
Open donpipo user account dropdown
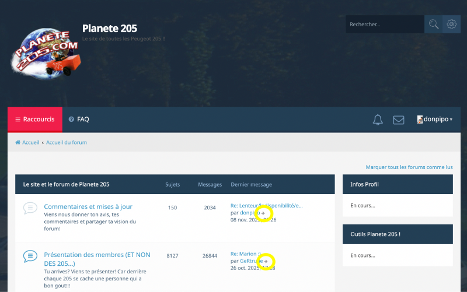coord(435,119)
